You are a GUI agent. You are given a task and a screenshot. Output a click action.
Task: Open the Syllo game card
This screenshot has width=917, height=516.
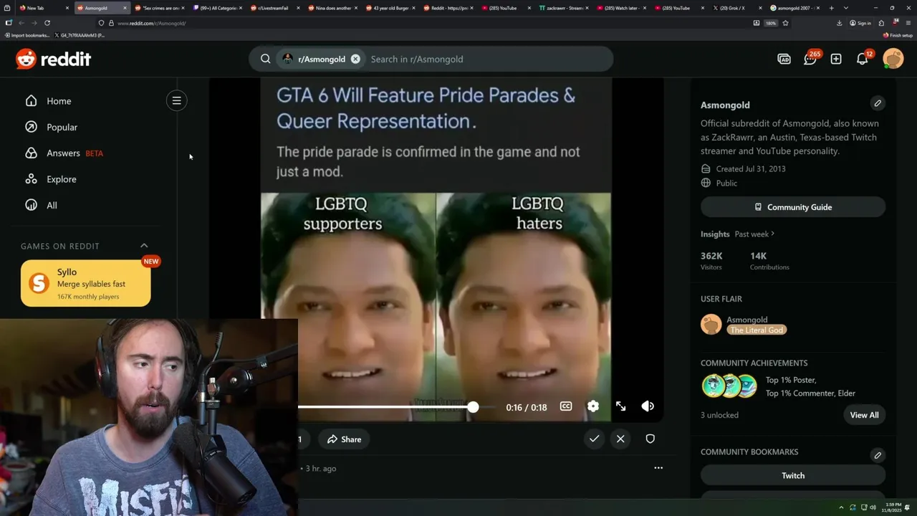(86, 283)
